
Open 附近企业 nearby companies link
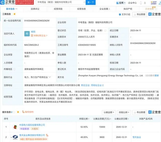point(85,86)
